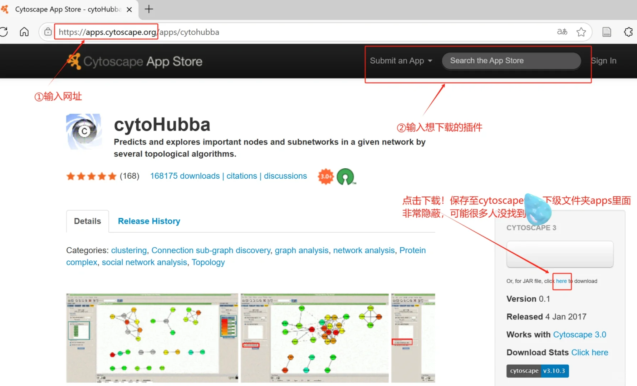Open the collections icon near the address bar
The image size is (637, 386).
tap(607, 32)
